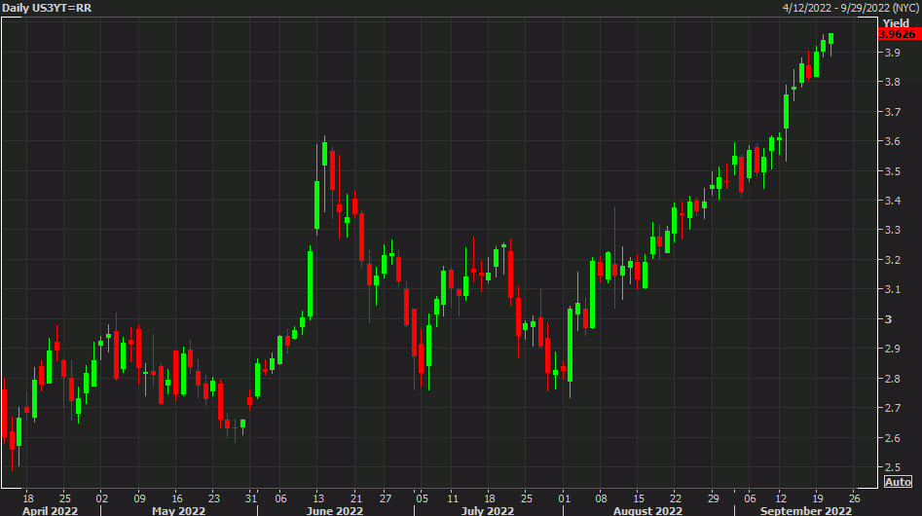
Task: Click the Daily US3YT=RR chart title
Action: pyautogui.click(x=46, y=7)
